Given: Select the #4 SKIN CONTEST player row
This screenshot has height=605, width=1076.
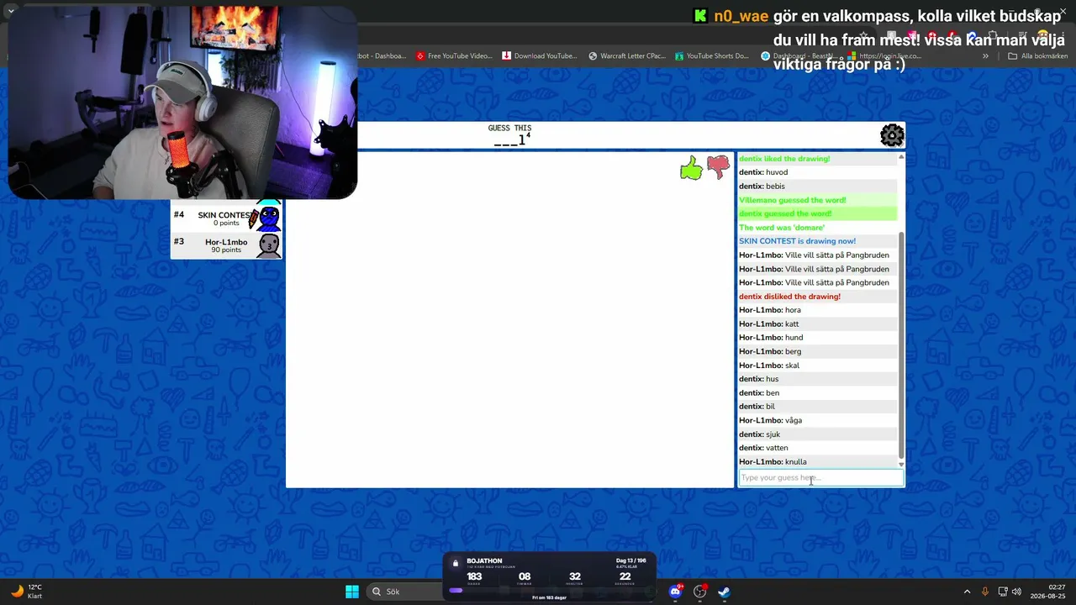Looking at the screenshot, I should [x=226, y=218].
